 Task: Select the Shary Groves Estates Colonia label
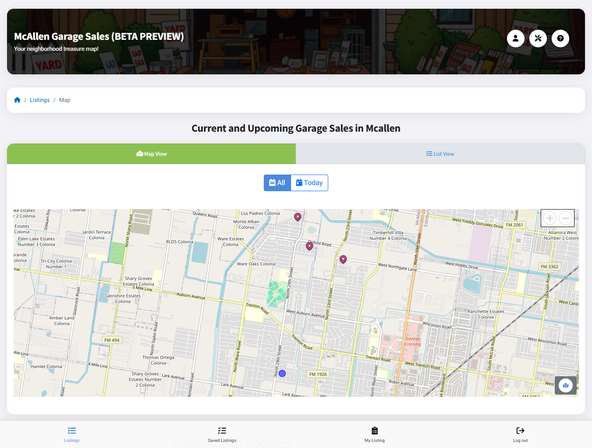tap(138, 281)
